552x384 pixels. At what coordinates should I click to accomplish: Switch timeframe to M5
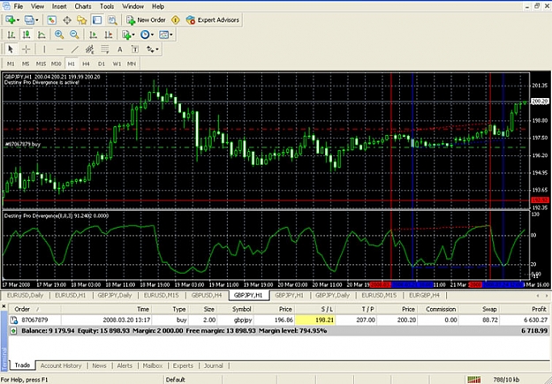click(26, 64)
